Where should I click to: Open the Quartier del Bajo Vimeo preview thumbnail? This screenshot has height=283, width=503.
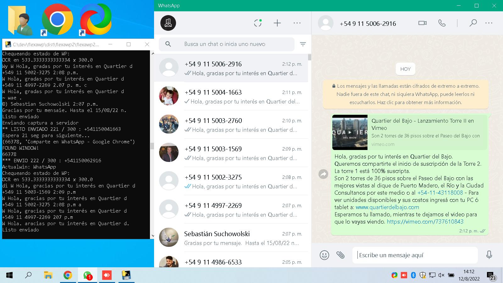350,132
